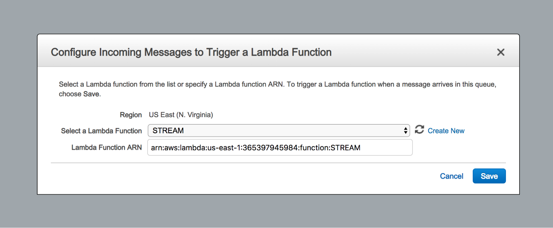This screenshot has height=228, width=553.
Task: Click the up-down arrows on function selector
Action: coord(405,131)
